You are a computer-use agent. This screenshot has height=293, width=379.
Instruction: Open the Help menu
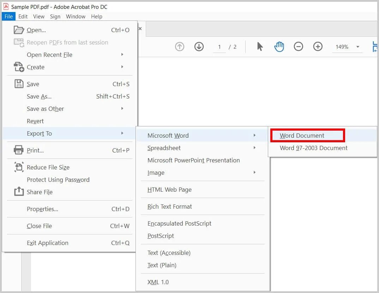click(x=97, y=17)
